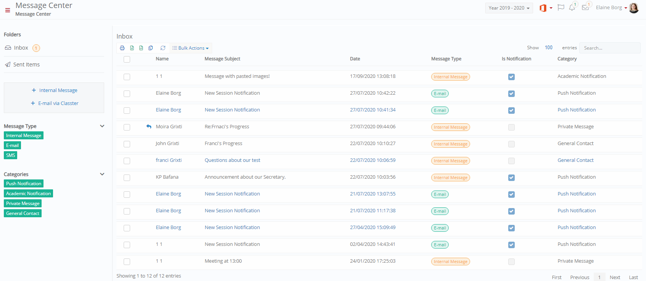The image size is (646, 281).
Task: Filter by Academic Notification category tag
Action: click(x=29, y=194)
